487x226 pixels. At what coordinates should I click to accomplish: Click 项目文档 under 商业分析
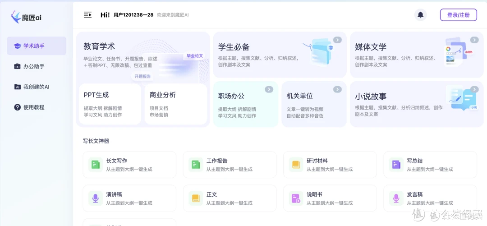point(159,108)
